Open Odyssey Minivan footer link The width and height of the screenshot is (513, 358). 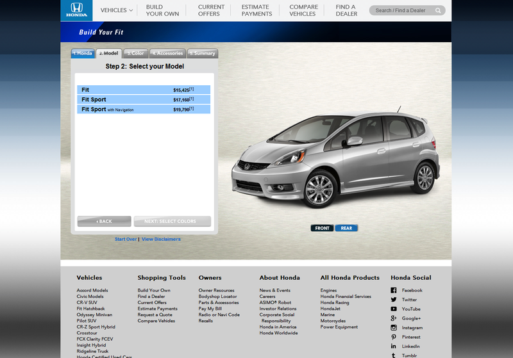94,315
